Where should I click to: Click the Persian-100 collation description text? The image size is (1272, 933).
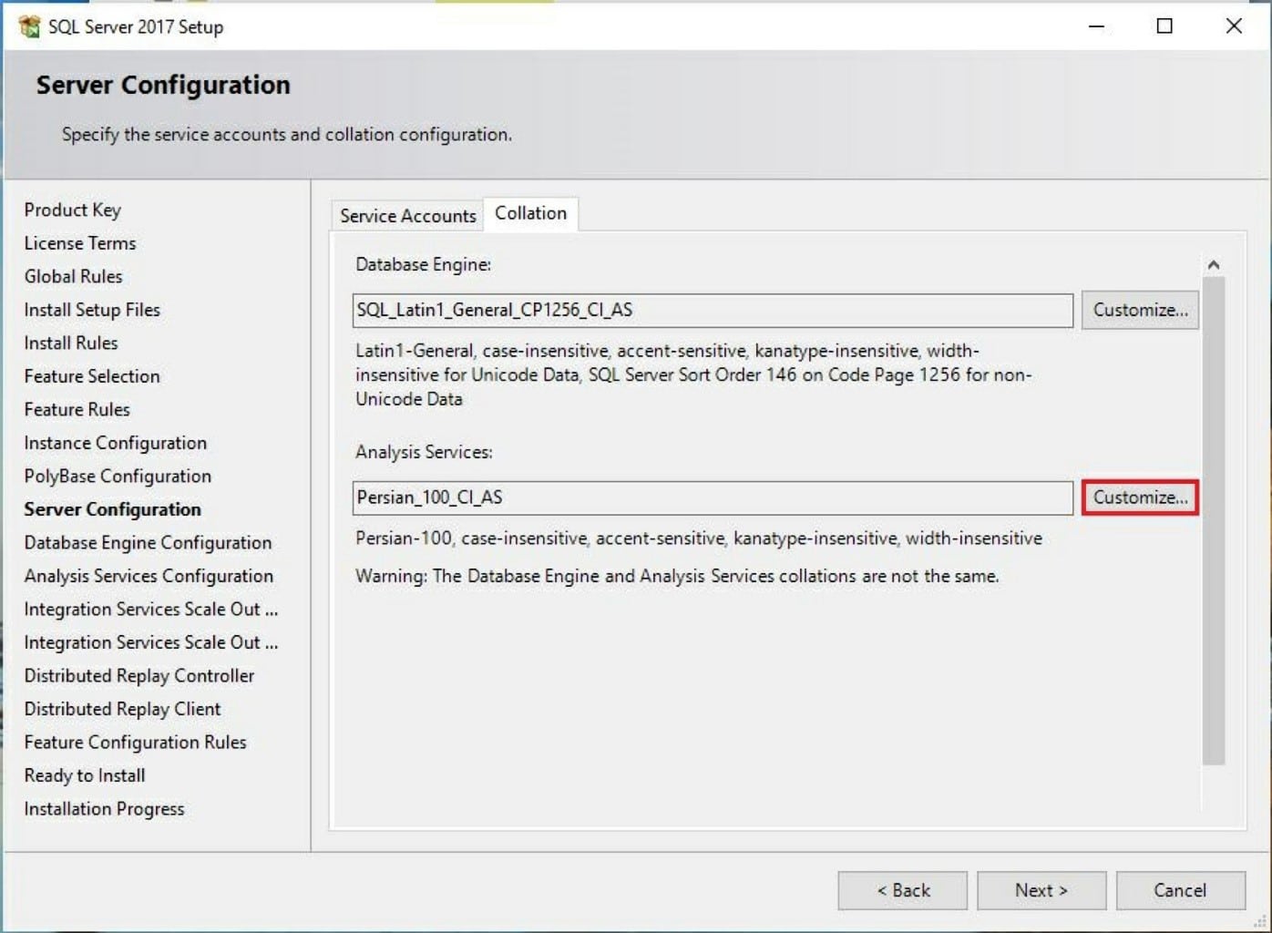(699, 538)
